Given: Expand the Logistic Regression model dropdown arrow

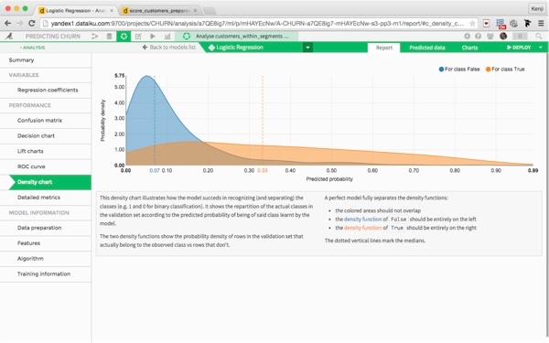Looking at the screenshot, I should (x=307, y=48).
